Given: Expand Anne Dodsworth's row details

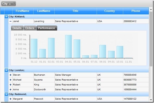Looking at the screenshot, I should pyautogui.click(x=10, y=89).
